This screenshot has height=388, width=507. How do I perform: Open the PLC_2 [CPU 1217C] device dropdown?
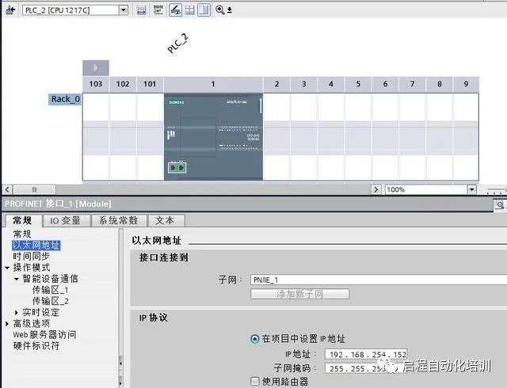pyautogui.click(x=124, y=10)
